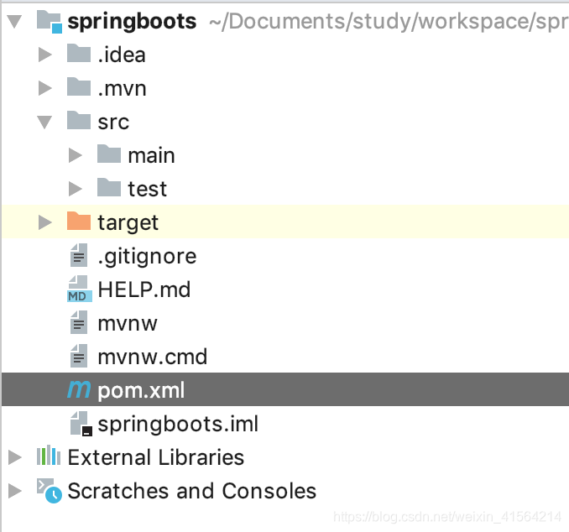Select the src folder label
The height and width of the screenshot is (532, 569).
tap(113, 123)
